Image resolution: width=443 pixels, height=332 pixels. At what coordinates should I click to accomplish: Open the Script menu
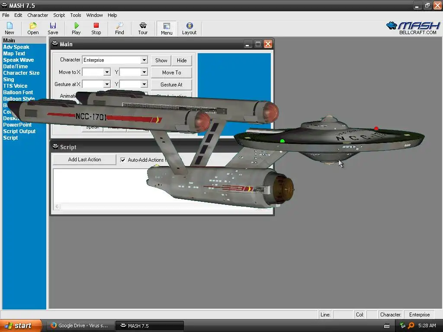(59, 15)
